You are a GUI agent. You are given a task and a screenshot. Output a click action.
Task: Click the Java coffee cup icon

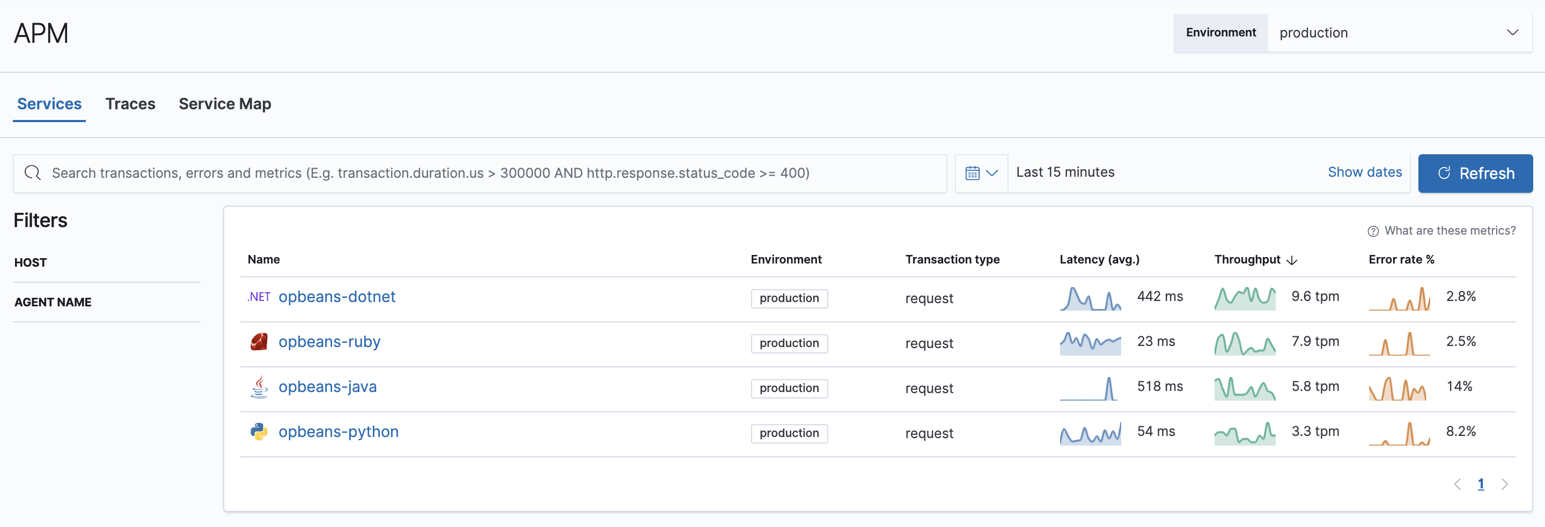click(259, 387)
